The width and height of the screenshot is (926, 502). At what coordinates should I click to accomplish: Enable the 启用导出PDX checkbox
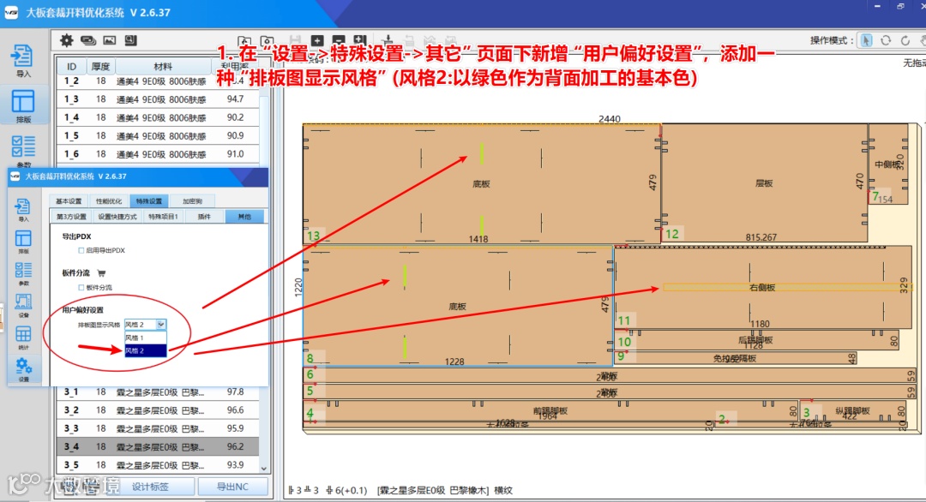pos(81,251)
